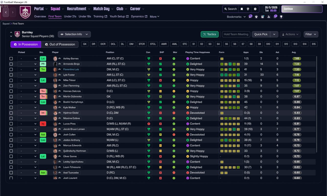This screenshot has height=196, width=327.
Task: Open the Filter dropdown
Action: [311, 34]
